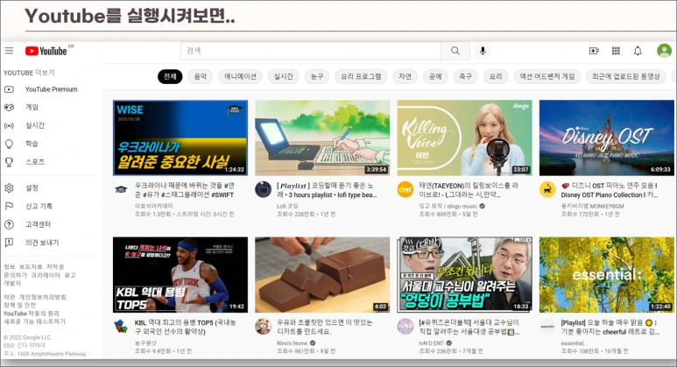Play the 우크라이나 WISE video thumbnail
The height and width of the screenshot is (367, 677).
point(180,138)
